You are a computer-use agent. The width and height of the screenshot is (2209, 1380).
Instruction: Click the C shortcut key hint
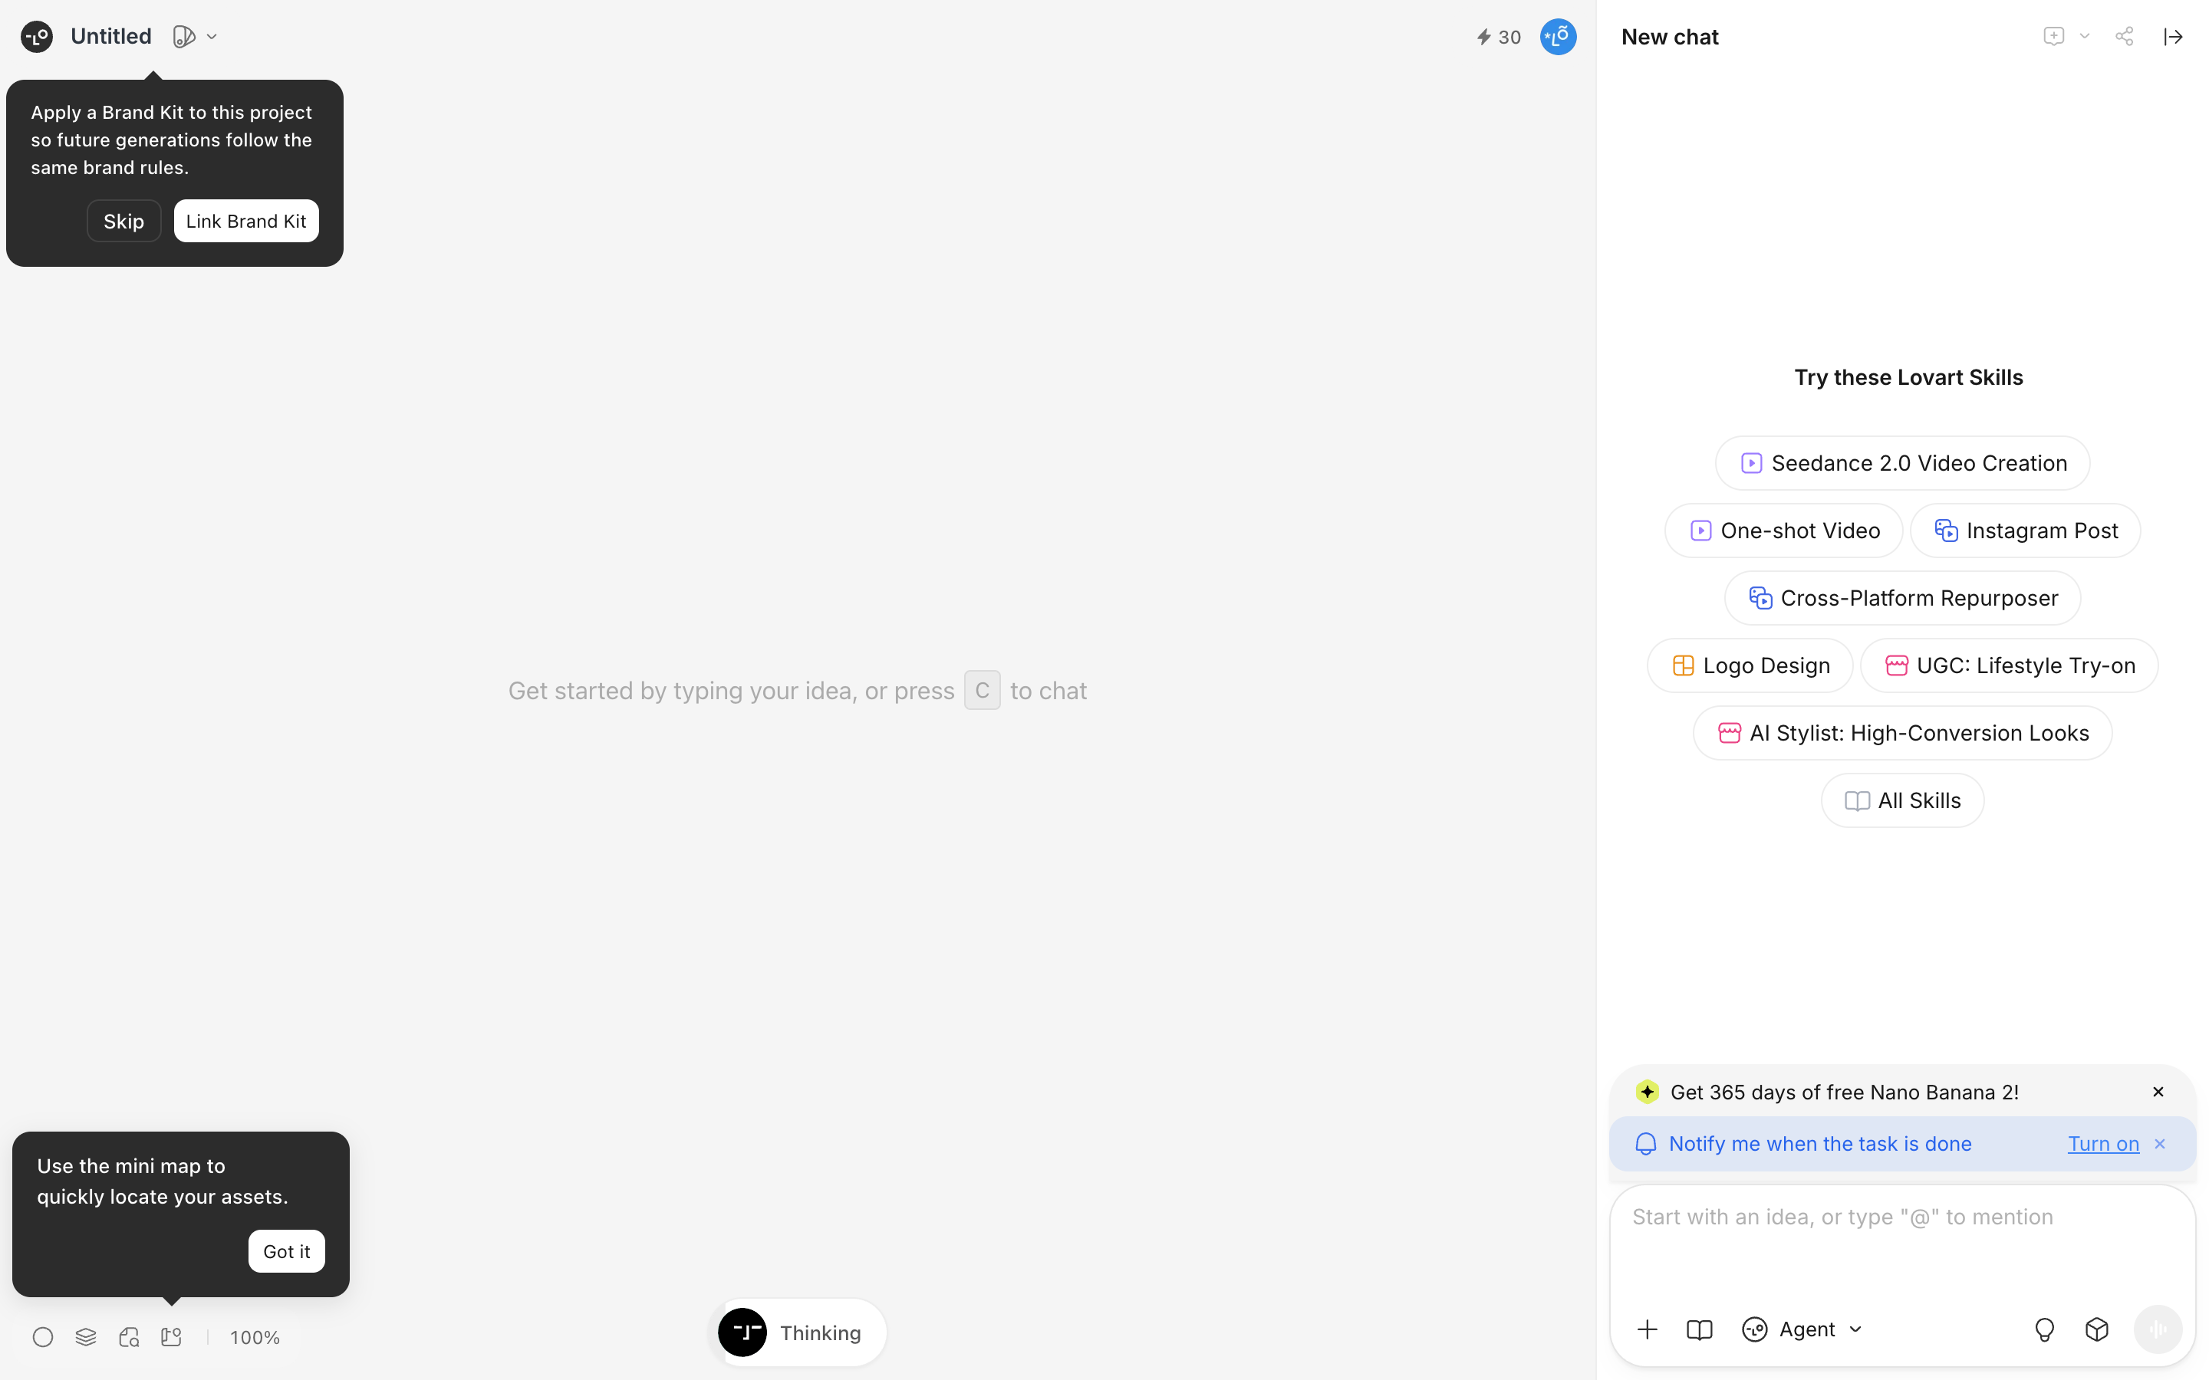[981, 690]
